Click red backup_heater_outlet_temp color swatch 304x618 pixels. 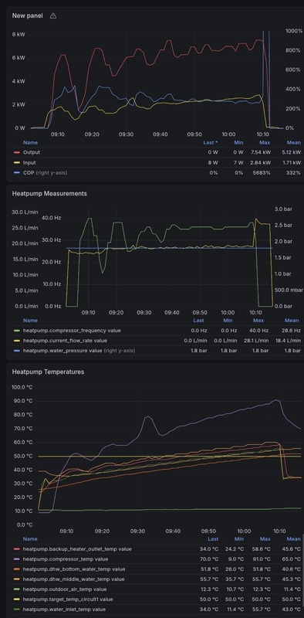(x=16, y=549)
